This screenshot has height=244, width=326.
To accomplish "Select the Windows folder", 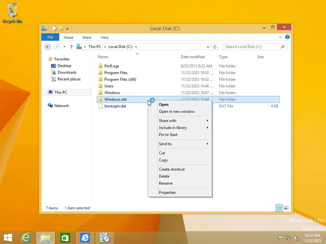I will (x=112, y=92).
